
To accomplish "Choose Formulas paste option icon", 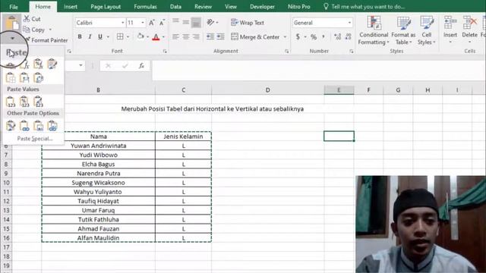I will [24, 64].
